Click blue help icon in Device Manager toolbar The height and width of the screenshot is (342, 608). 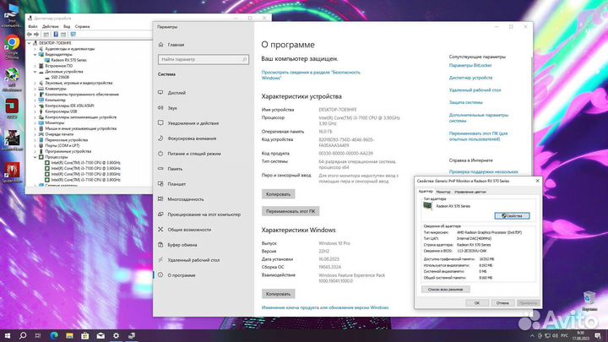click(56, 35)
